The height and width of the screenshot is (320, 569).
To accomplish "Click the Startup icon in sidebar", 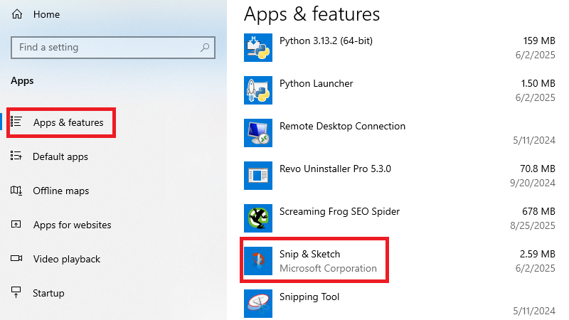I will [x=17, y=293].
